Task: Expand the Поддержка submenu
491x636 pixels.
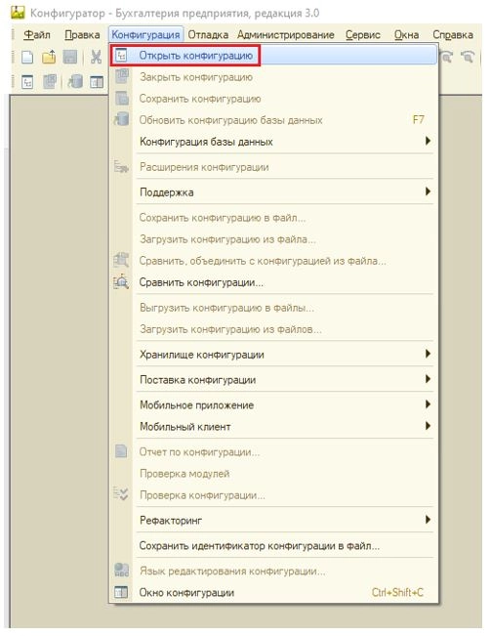Action: [273, 191]
